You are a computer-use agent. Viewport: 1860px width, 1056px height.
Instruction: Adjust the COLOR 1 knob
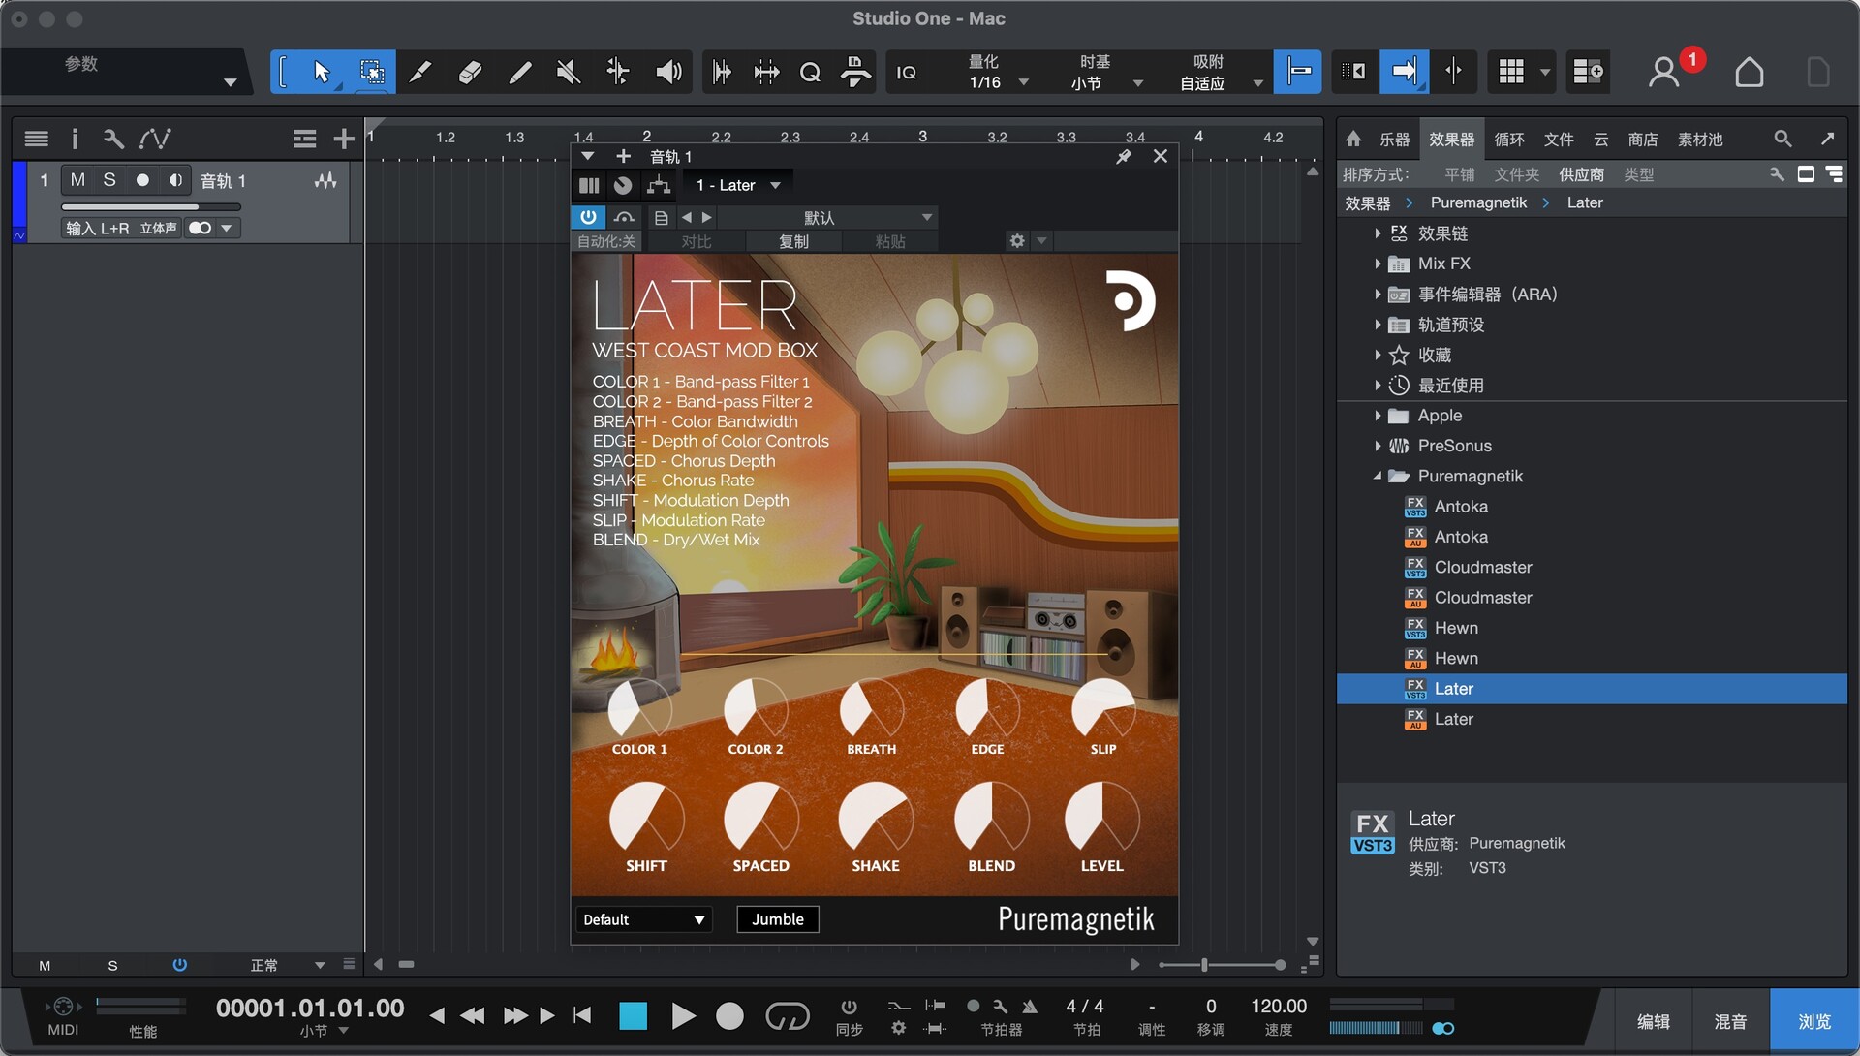point(639,709)
